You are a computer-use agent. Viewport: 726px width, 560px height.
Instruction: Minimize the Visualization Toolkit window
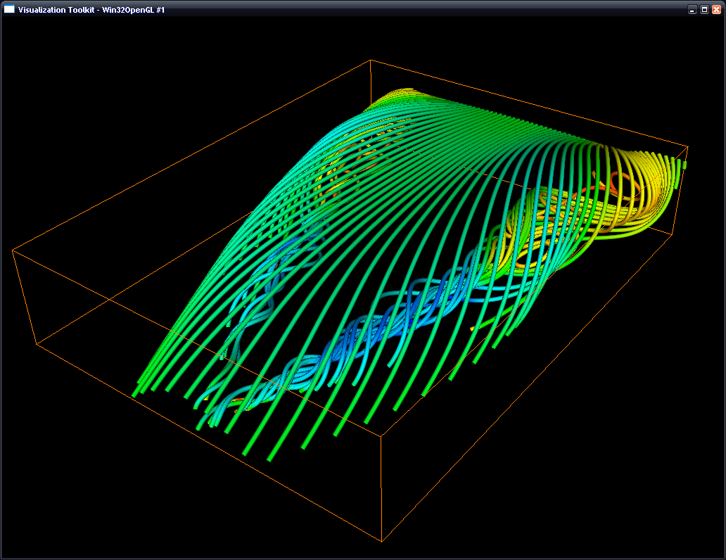(x=692, y=10)
